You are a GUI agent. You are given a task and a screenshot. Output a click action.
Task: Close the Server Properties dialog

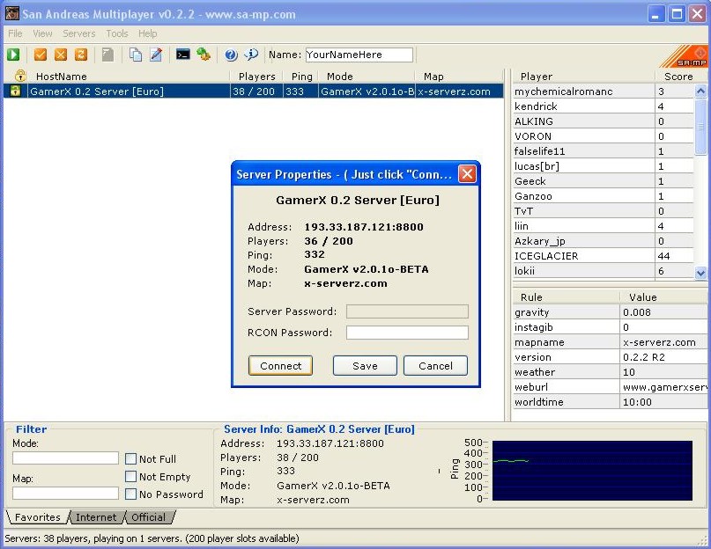[468, 174]
